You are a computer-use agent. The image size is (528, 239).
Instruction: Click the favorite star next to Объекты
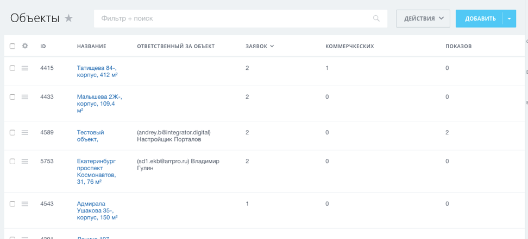(x=68, y=18)
